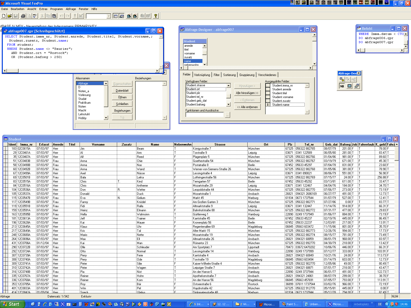Click the Schließen button
411x308 pixels.
pos(122,104)
